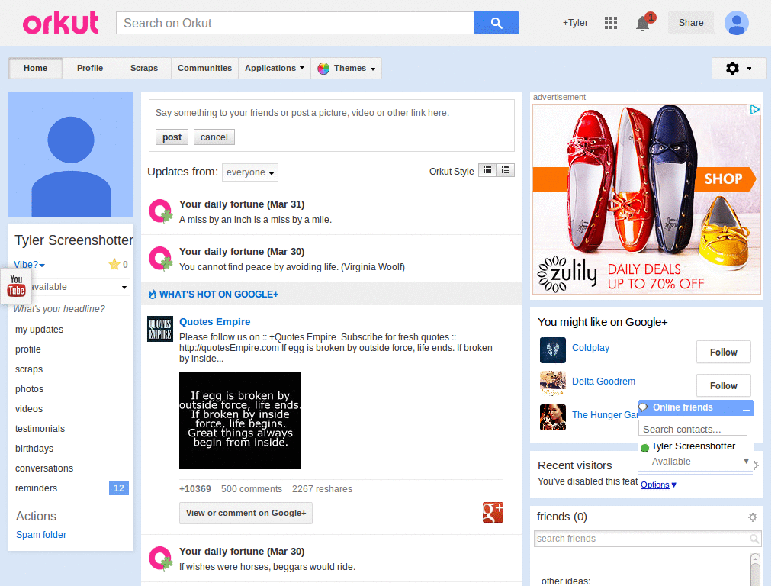Click the flame icon by What's Hot

pos(153,295)
